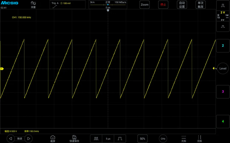The width and height of the screenshot is (230, 143).
Task: Tap the horizontal position slider under memory depth
Action: pyautogui.click(x=108, y=5)
